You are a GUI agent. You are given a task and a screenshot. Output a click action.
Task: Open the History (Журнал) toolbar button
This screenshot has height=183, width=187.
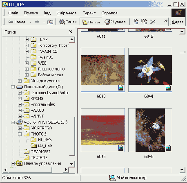pyautogui.click(x=115, y=22)
